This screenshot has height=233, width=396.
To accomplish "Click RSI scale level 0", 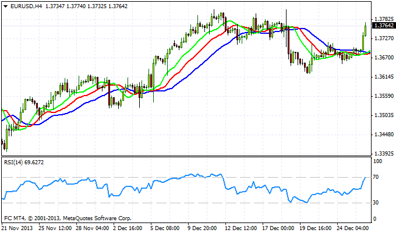I will (374, 219).
